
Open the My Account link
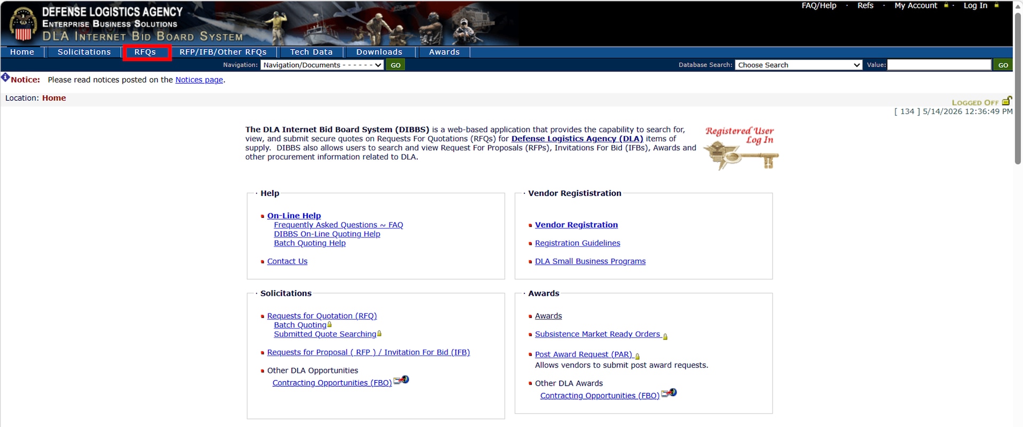[x=915, y=5]
